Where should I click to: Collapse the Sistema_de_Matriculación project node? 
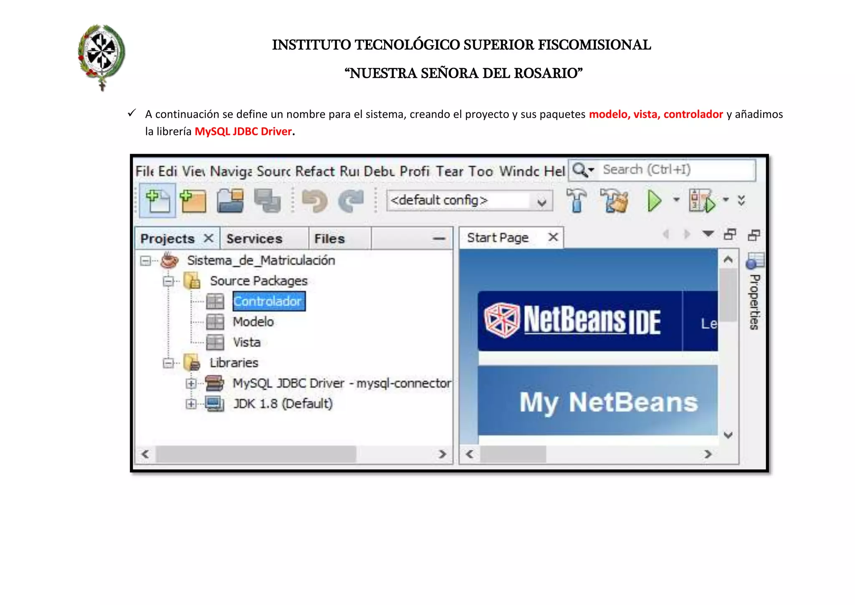(x=145, y=261)
